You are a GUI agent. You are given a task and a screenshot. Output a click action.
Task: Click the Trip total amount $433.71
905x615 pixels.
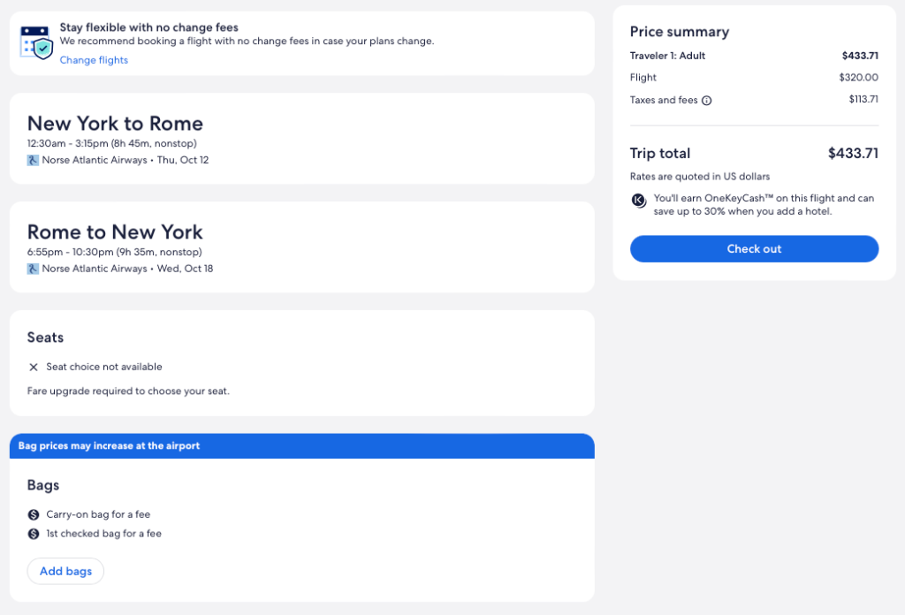click(x=853, y=153)
